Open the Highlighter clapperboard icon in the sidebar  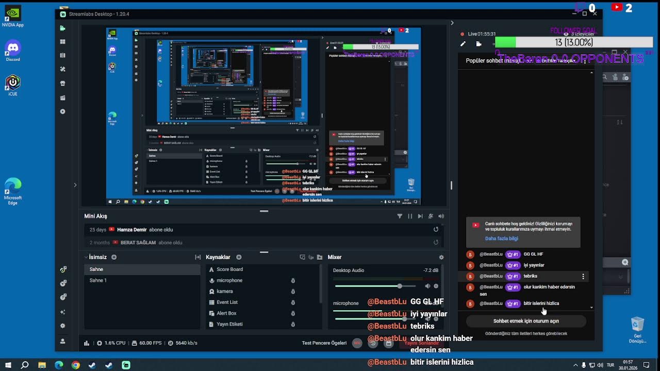click(x=63, y=97)
